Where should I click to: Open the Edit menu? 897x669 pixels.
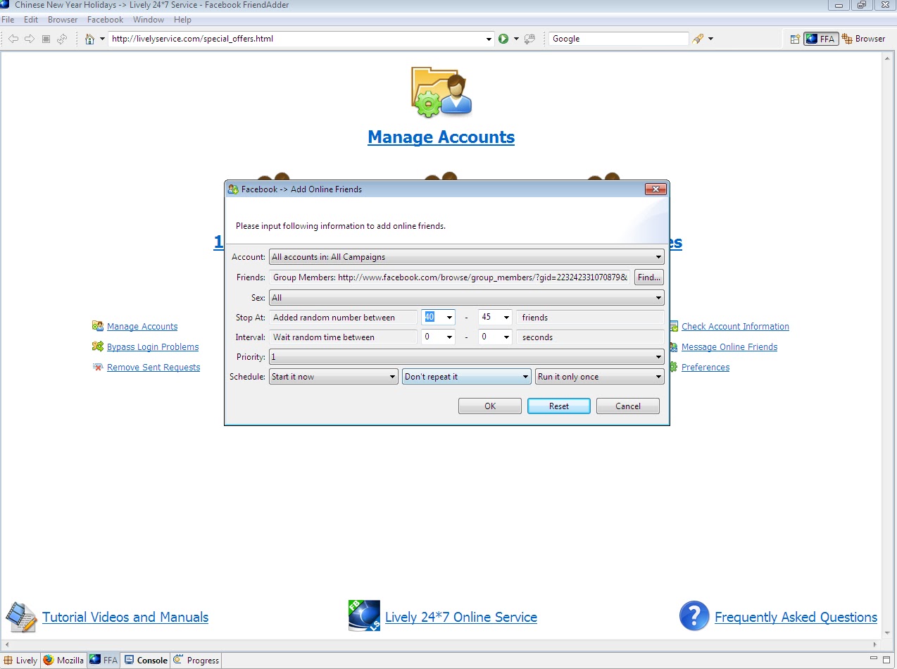point(31,20)
